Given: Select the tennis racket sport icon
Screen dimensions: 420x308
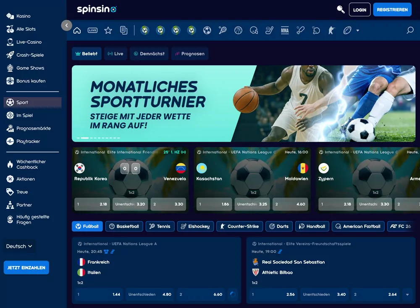Looking at the screenshot, I should pyautogui.click(x=223, y=30).
